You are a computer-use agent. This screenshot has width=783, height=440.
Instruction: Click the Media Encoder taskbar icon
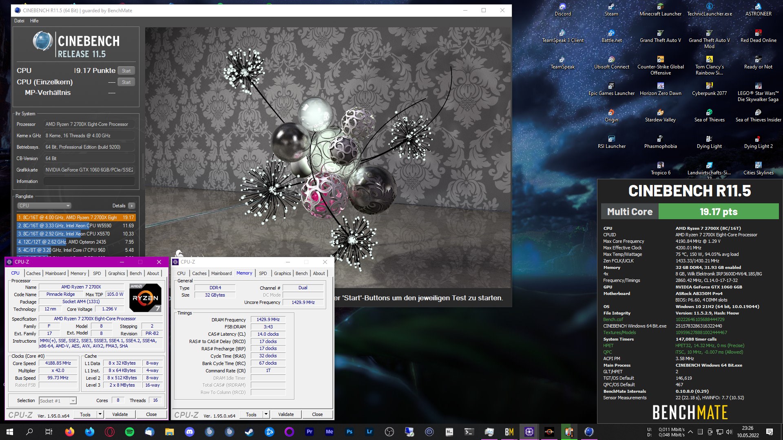tap(330, 432)
